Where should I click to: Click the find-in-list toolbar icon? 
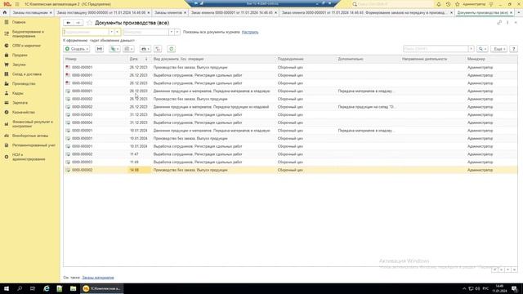pos(100,49)
